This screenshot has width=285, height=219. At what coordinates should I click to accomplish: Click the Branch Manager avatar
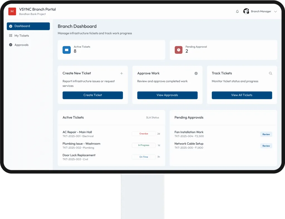pyautogui.click(x=246, y=11)
